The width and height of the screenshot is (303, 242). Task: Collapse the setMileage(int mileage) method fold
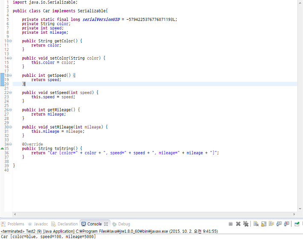(x=10, y=127)
